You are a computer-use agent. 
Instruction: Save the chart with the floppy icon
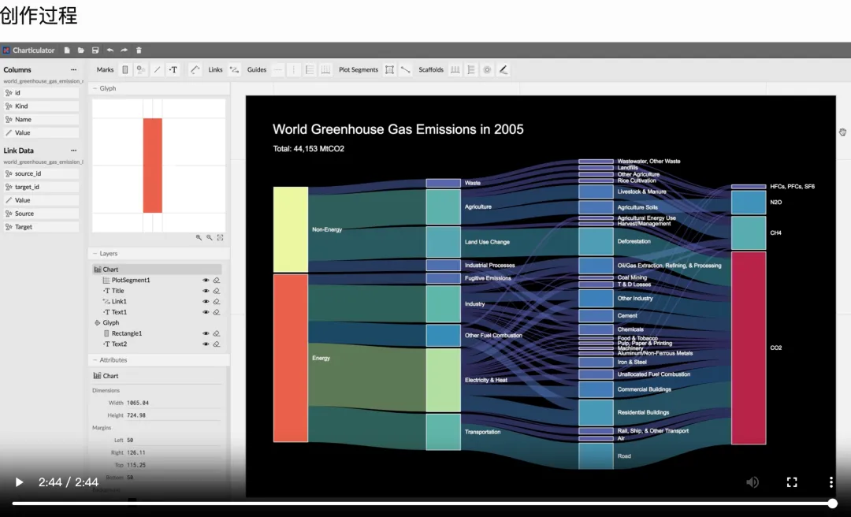click(95, 50)
